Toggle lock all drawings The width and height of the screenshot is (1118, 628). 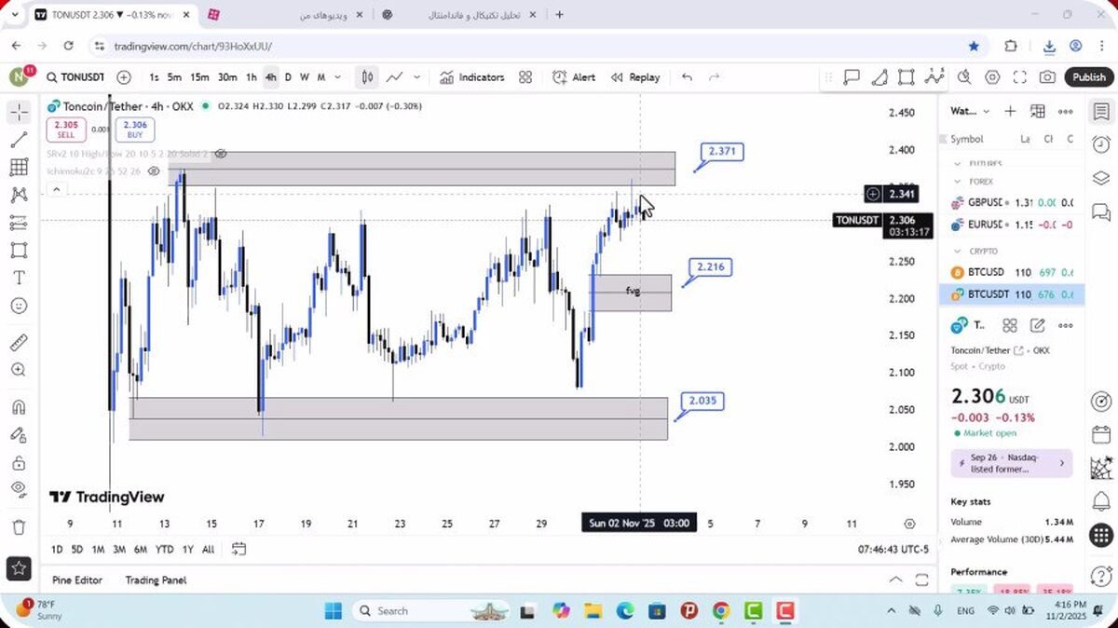19,462
